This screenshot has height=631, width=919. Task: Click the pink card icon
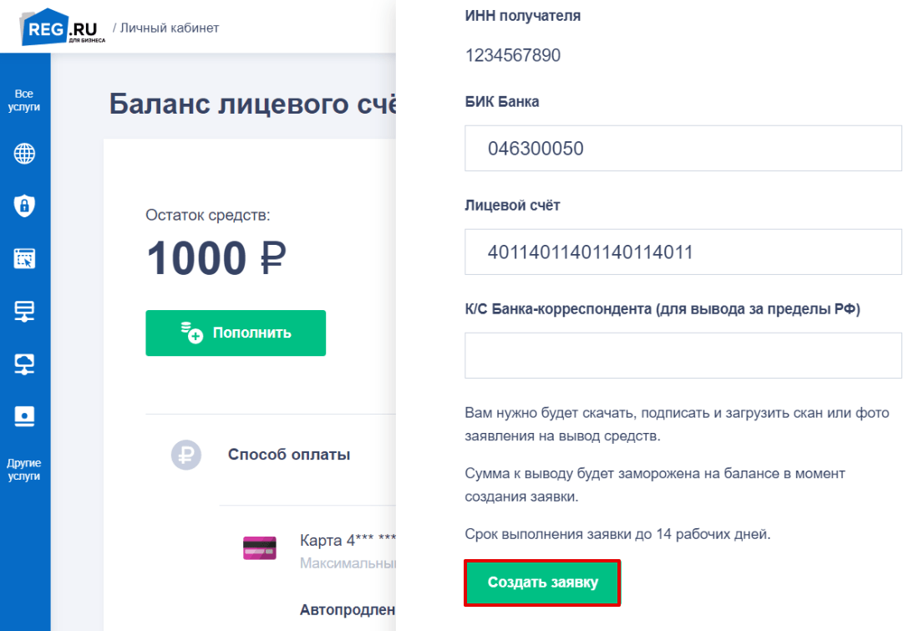(260, 547)
